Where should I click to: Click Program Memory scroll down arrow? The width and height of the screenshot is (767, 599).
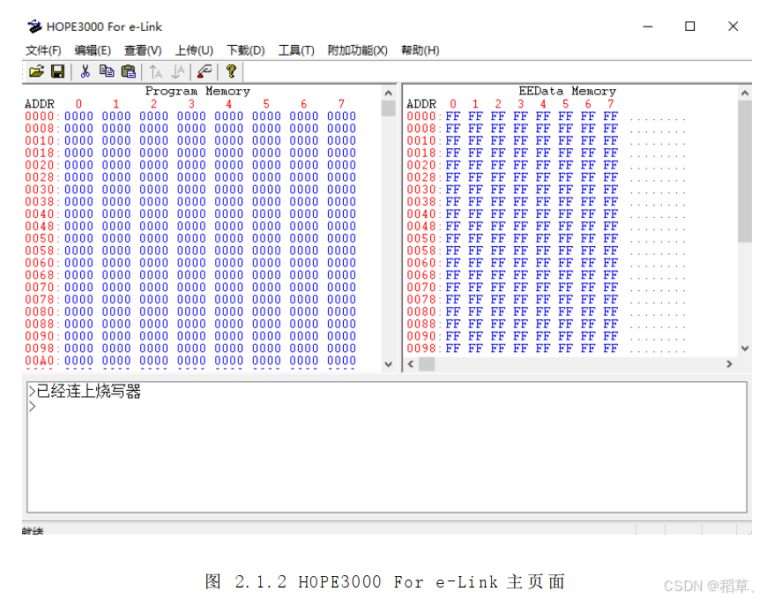389,364
